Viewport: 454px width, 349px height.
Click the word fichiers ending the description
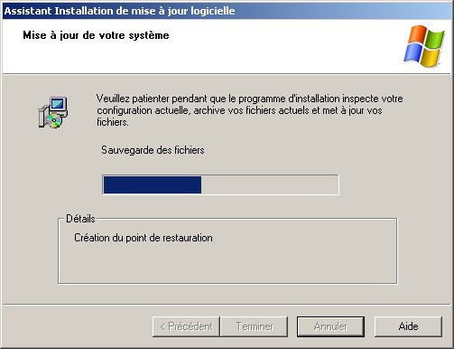(x=113, y=122)
